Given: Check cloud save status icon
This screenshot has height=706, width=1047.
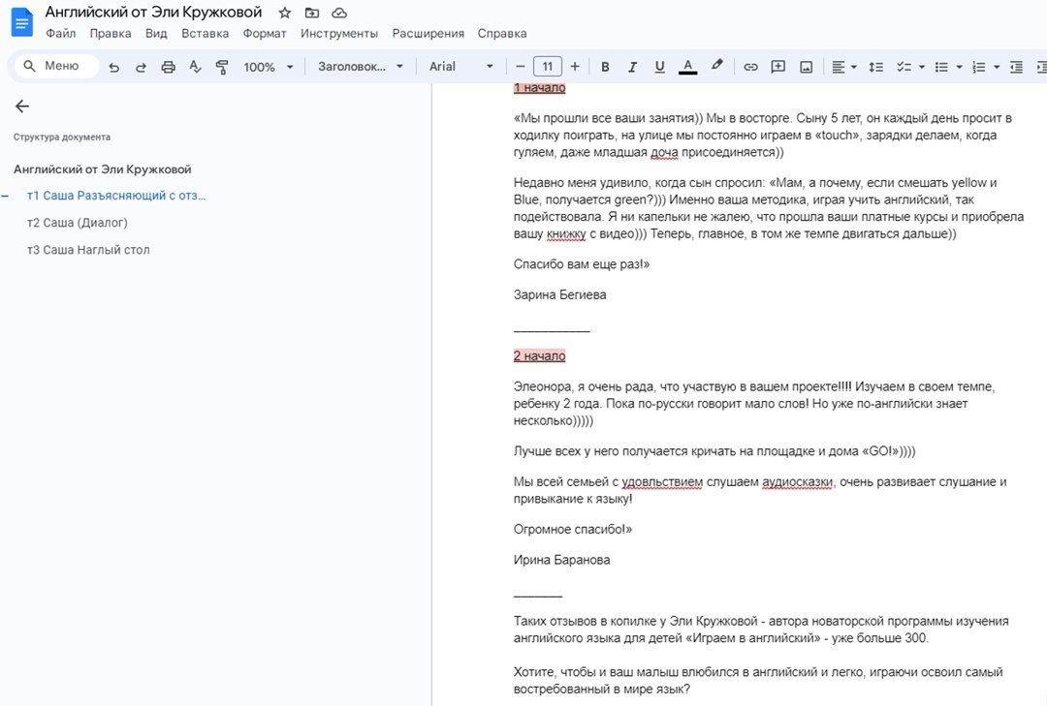Looking at the screenshot, I should pyautogui.click(x=339, y=13).
